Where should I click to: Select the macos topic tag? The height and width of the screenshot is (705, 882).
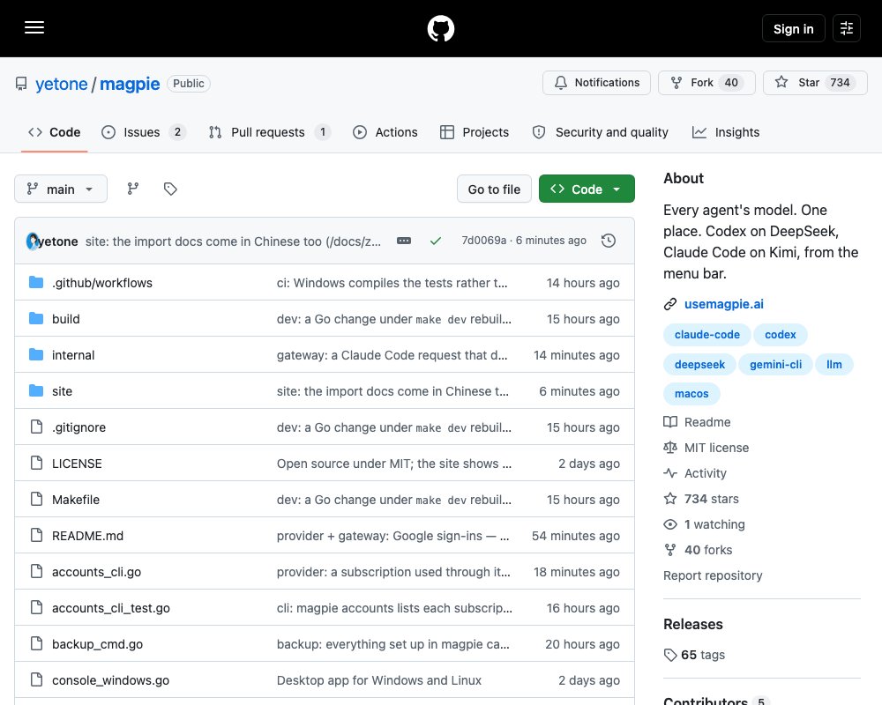tap(691, 394)
